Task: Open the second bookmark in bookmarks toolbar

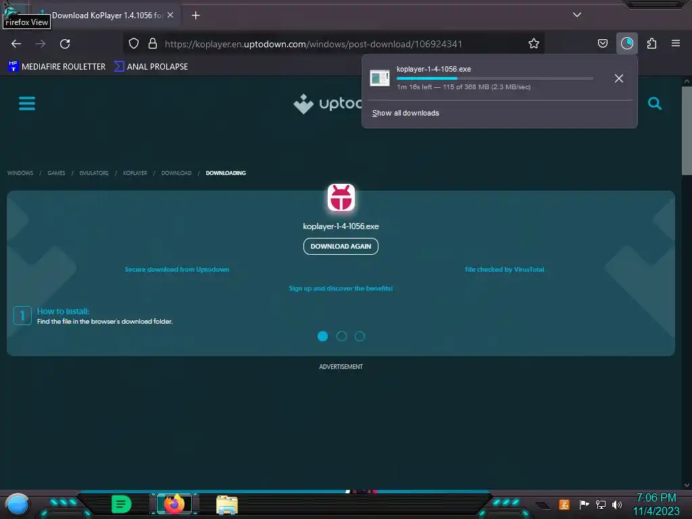Action: click(x=151, y=67)
